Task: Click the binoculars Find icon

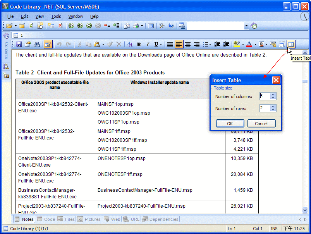Action: point(37,44)
